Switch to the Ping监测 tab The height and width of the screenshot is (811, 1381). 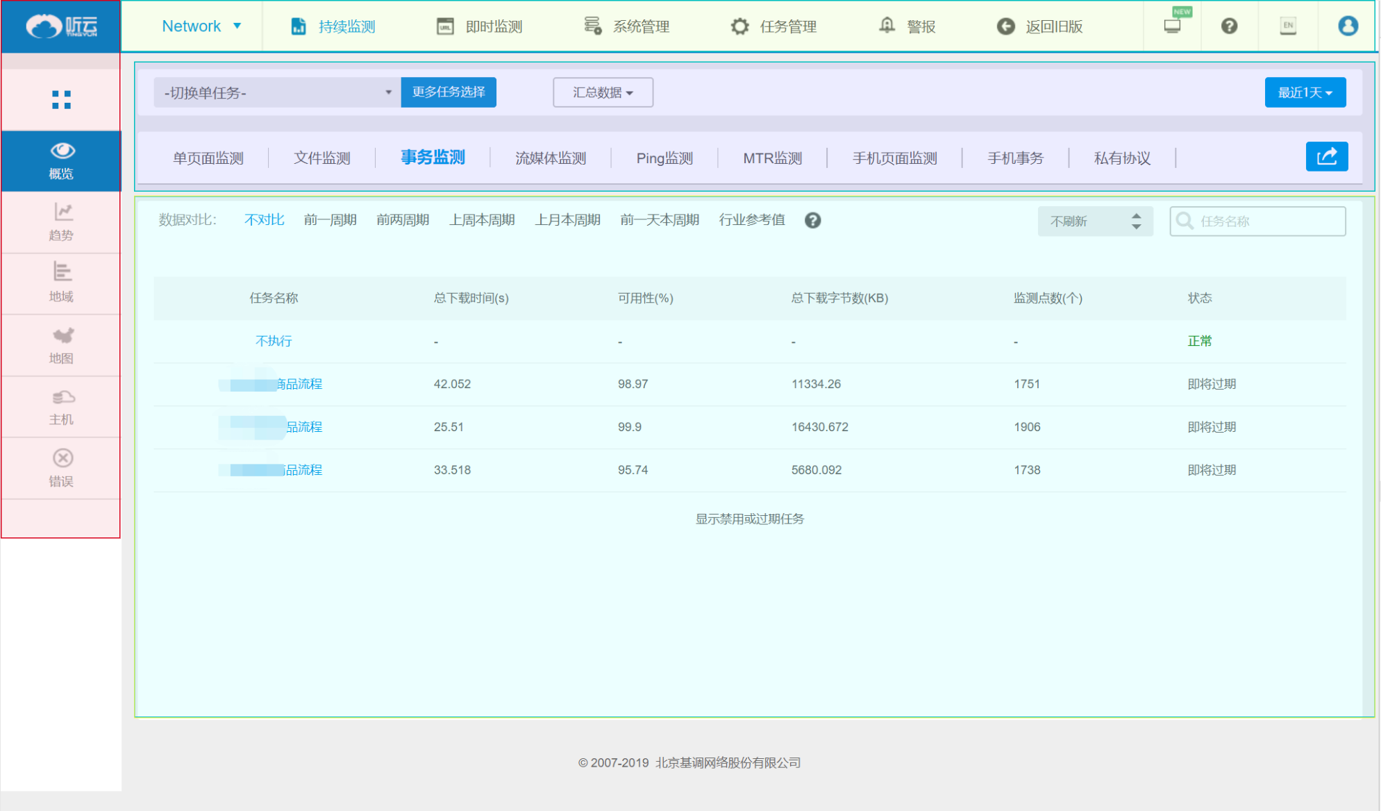664,158
